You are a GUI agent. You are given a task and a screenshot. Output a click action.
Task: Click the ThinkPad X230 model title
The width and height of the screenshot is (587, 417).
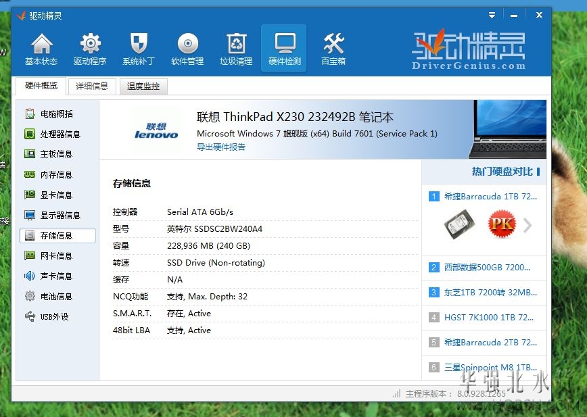point(295,117)
